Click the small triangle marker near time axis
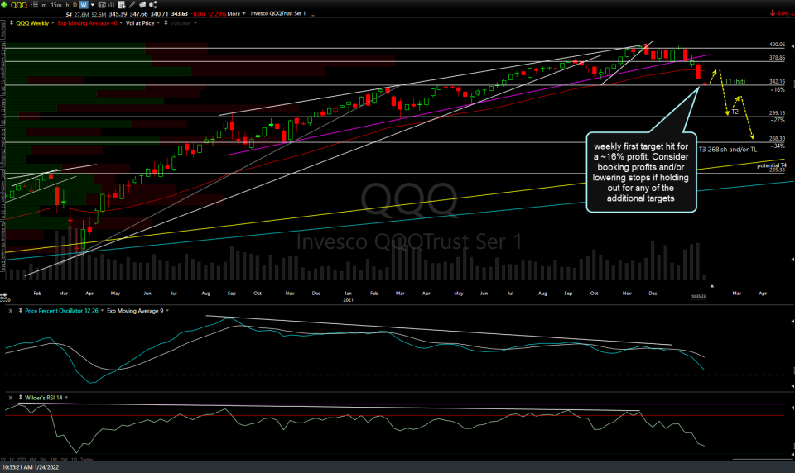The width and height of the screenshot is (795, 473). [x=712, y=286]
